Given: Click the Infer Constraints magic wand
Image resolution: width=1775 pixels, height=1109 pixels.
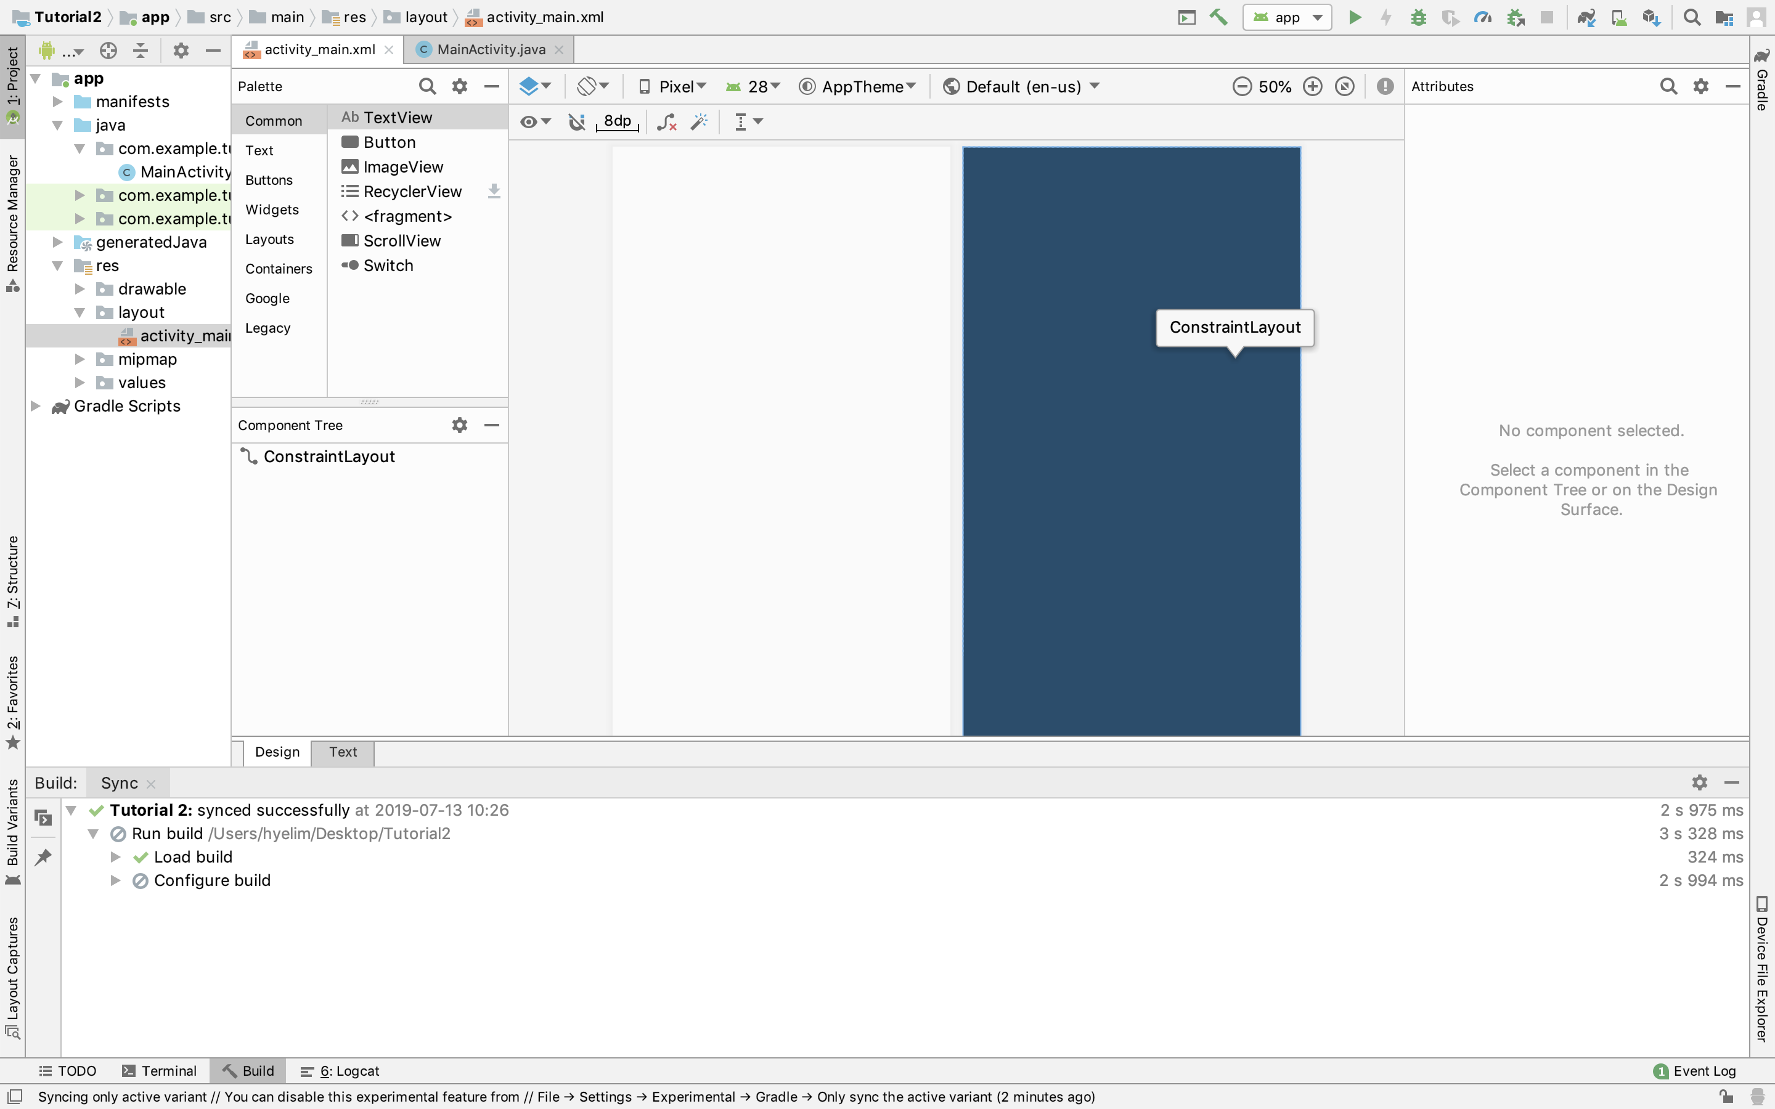Looking at the screenshot, I should [699, 122].
